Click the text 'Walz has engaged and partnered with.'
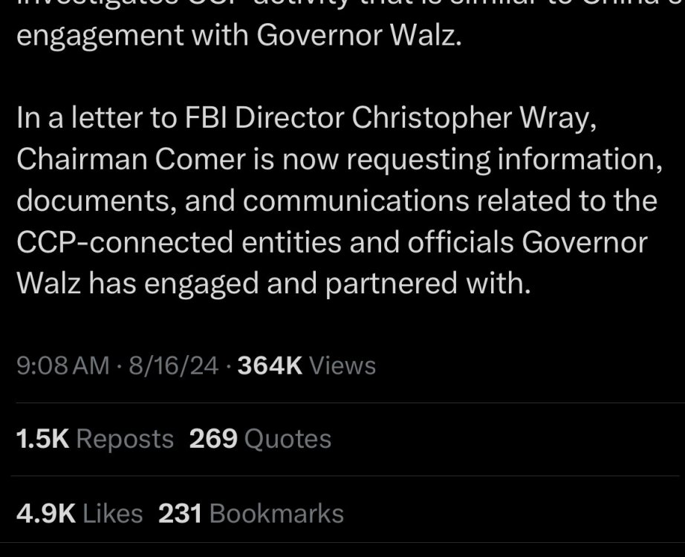685x557 pixels. 274,283
